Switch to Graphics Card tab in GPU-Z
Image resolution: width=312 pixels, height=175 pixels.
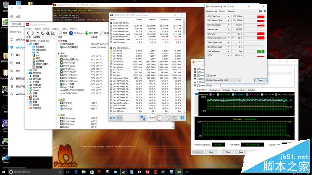click(x=212, y=11)
